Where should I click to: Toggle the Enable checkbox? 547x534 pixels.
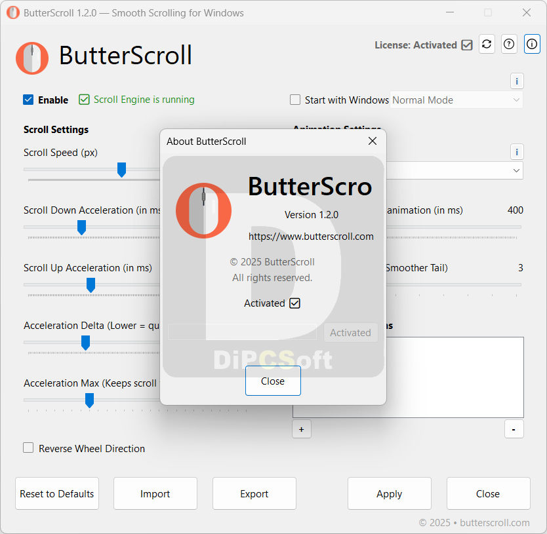28,100
